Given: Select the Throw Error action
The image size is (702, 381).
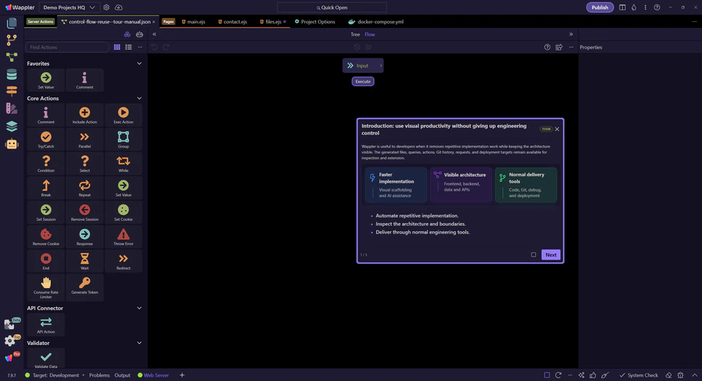Looking at the screenshot, I should pyautogui.click(x=123, y=236).
